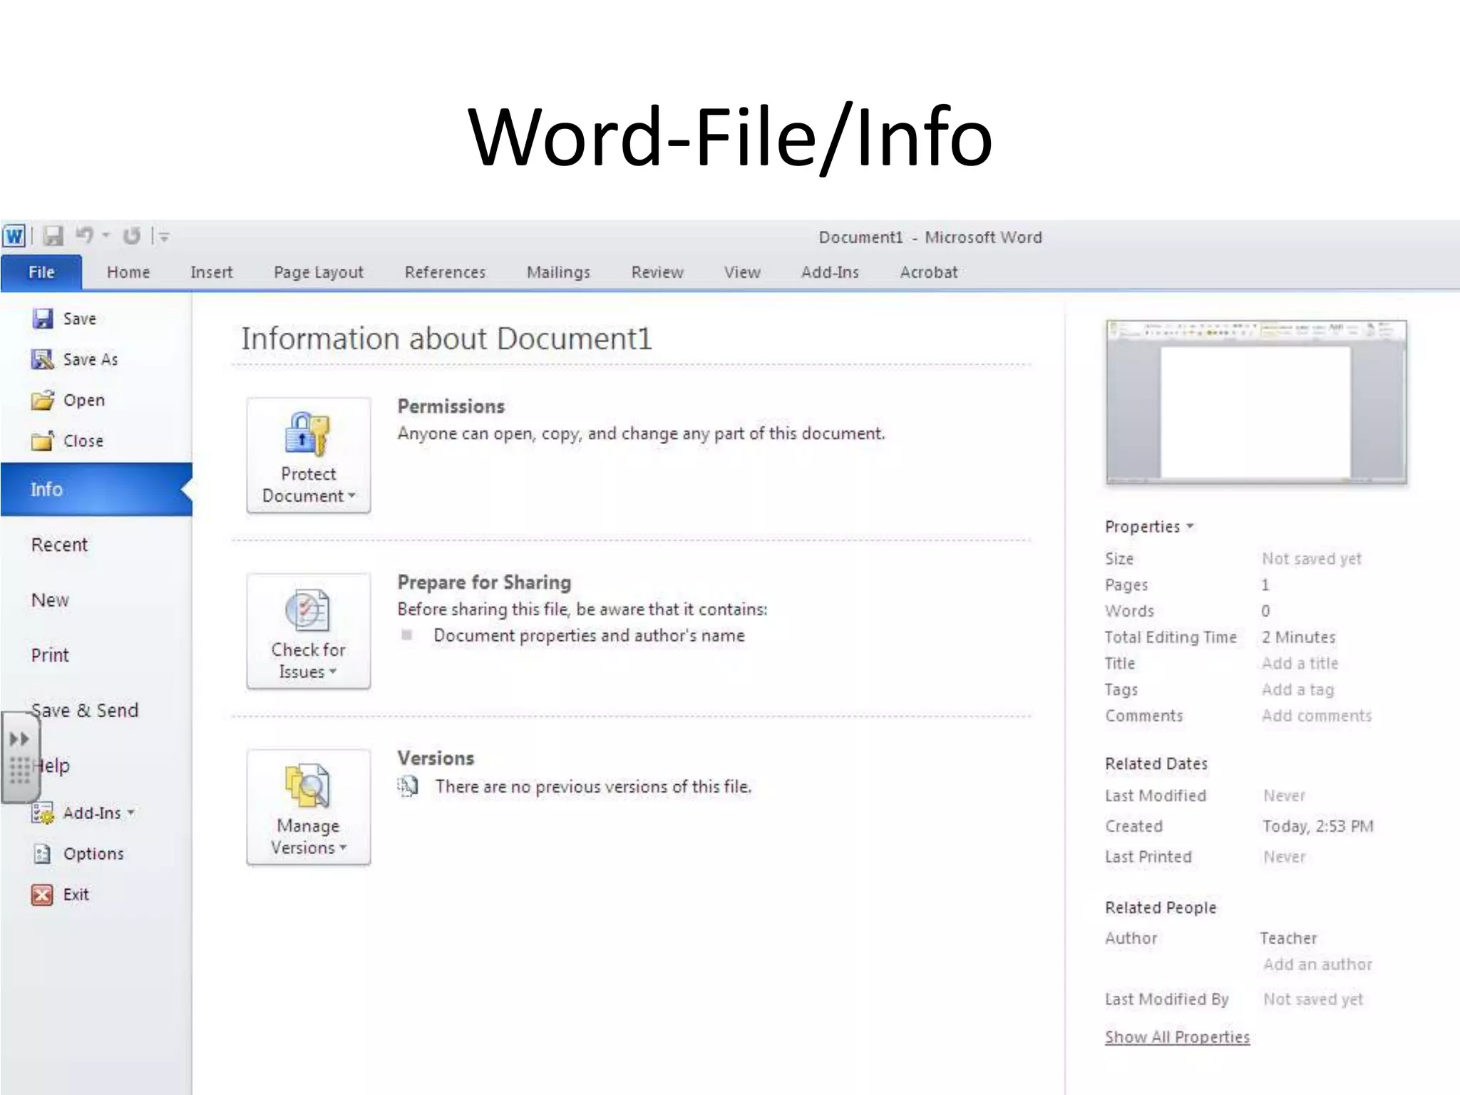Open the Protect Document dropdown arrow
1460x1095 pixels.
tap(351, 495)
